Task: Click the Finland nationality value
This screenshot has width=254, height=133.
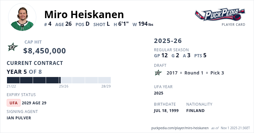Action: (195, 110)
